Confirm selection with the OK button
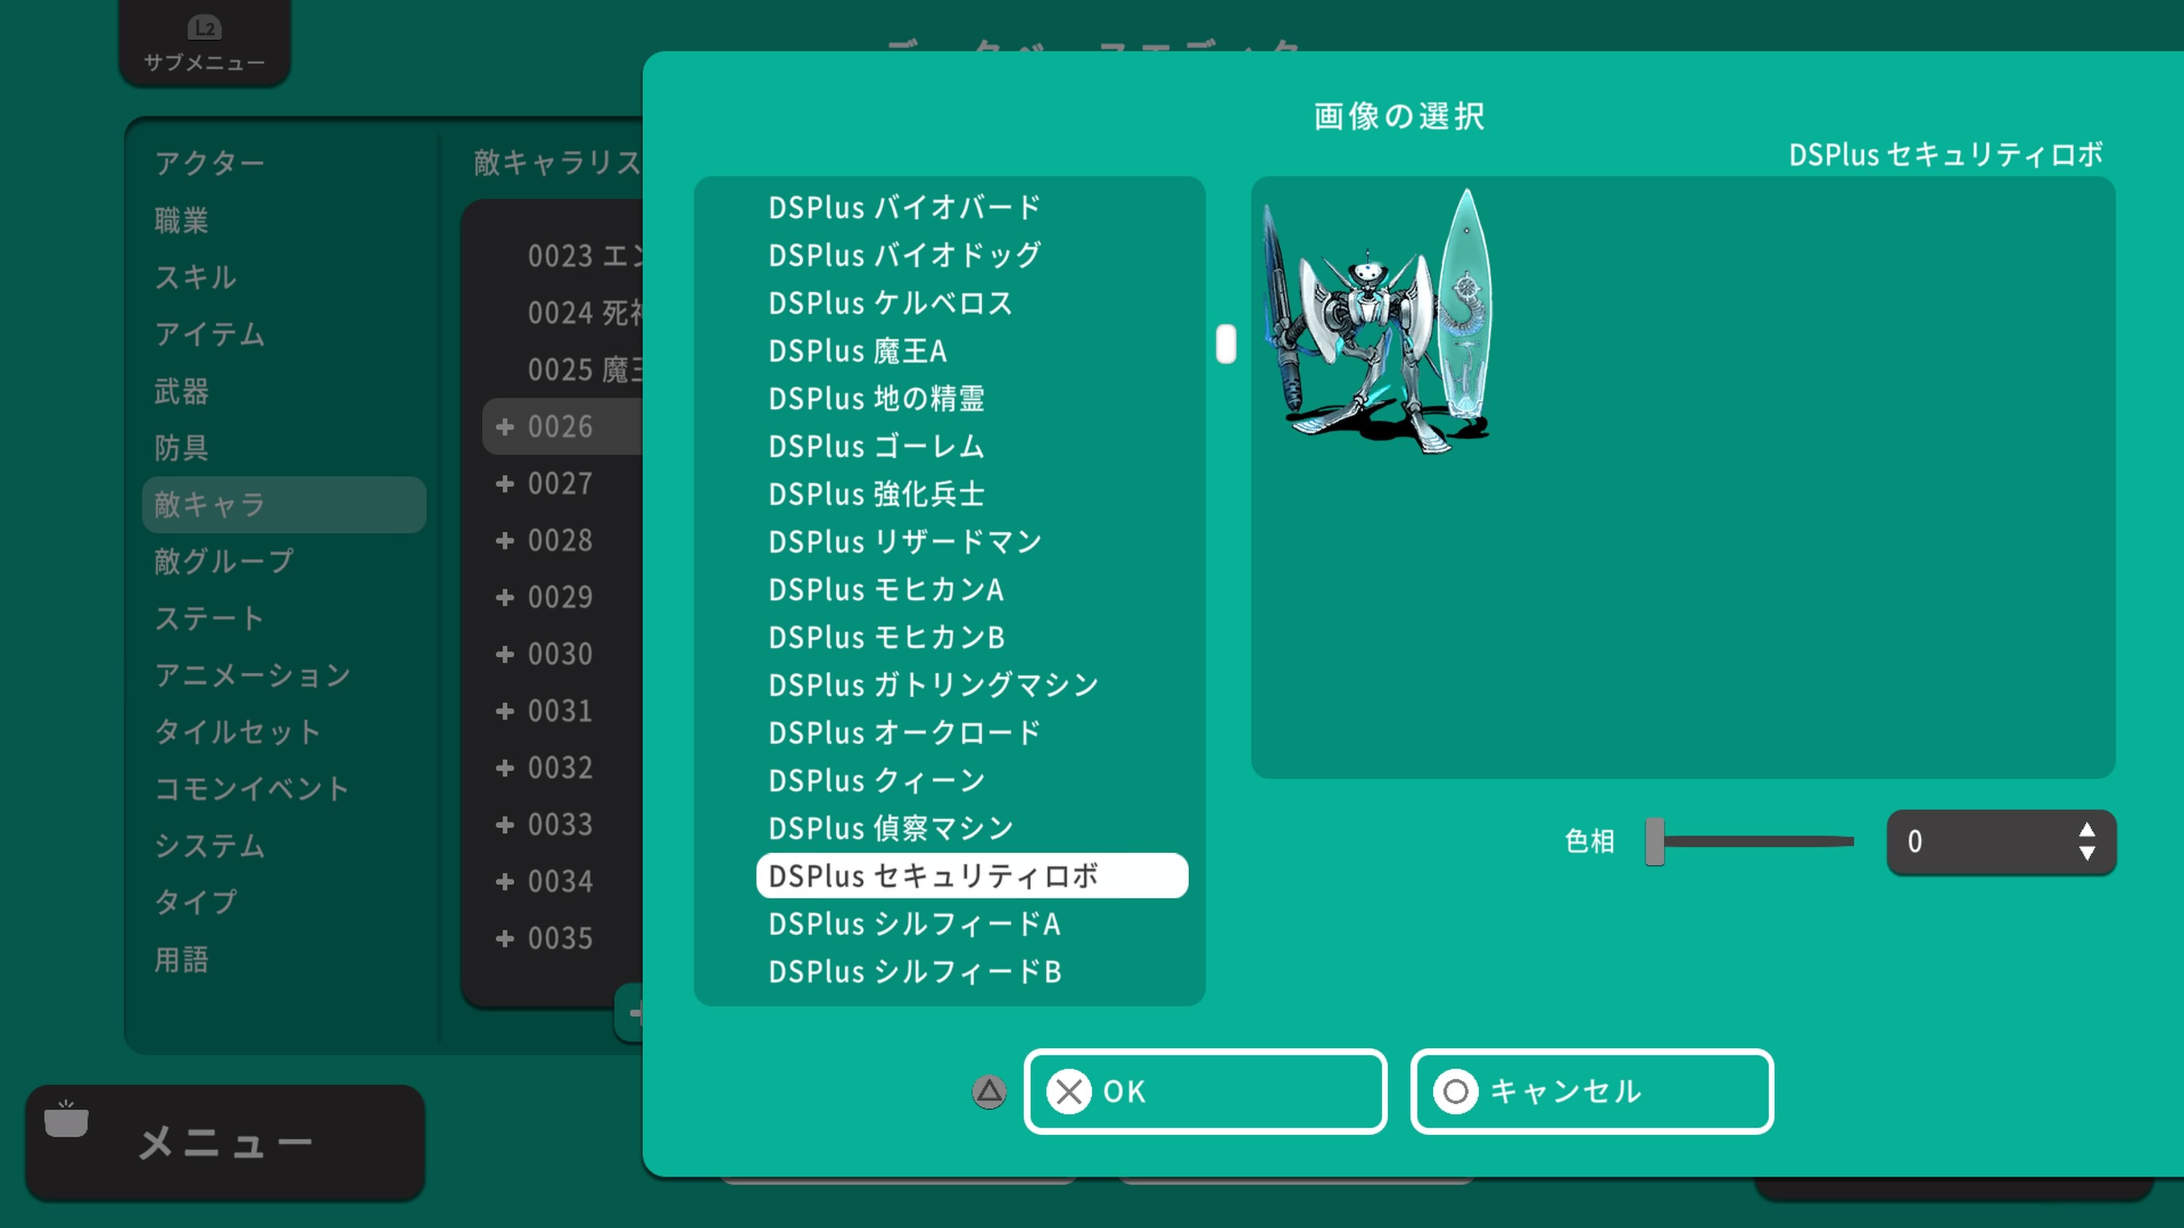Viewport: 2184px width, 1228px height. pyautogui.click(x=1205, y=1092)
